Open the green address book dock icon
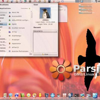The width and height of the screenshot is (100, 100). 22,95
